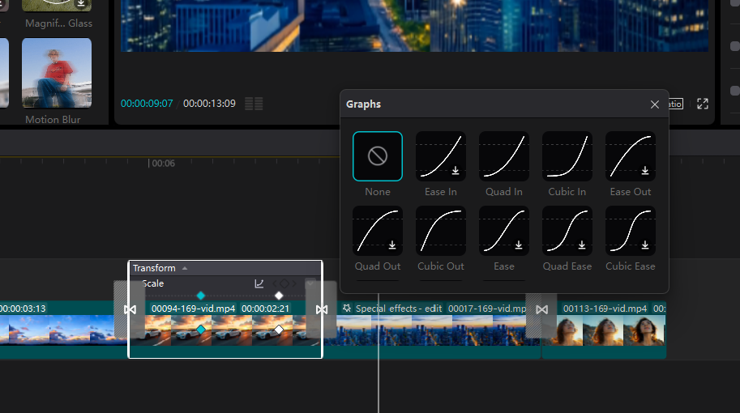
Task: Click the transition before 00094-169-vid.mp4
Action: 130,309
